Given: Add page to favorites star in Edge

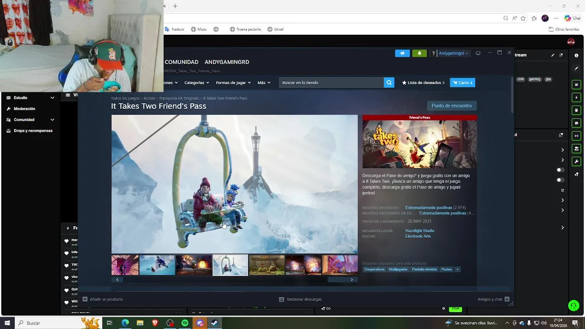Looking at the screenshot, I should [523, 18].
